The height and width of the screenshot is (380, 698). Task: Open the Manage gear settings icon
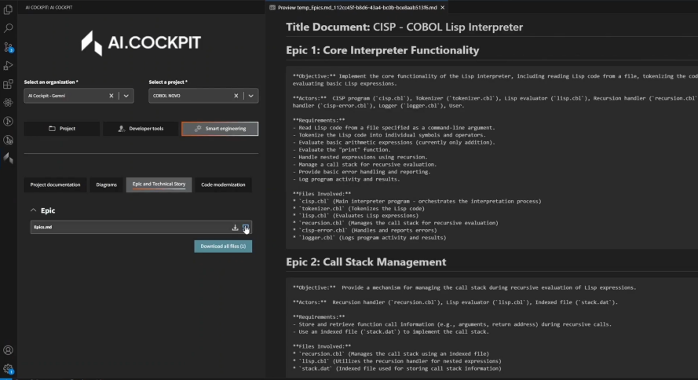point(8,368)
